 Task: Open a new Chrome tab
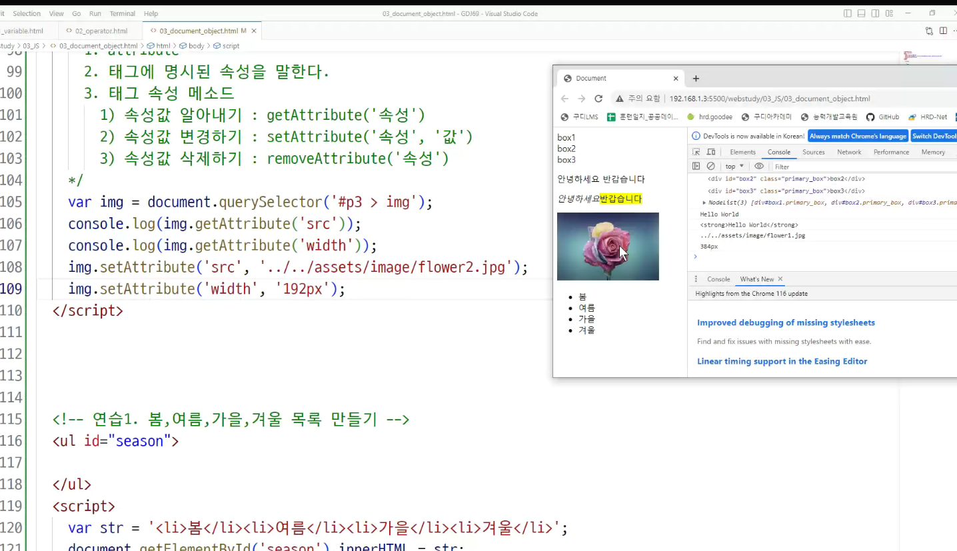[696, 78]
